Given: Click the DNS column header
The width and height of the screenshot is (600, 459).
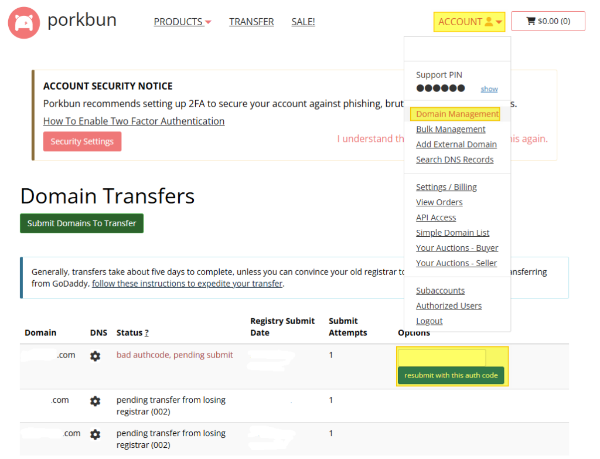Looking at the screenshot, I should (98, 332).
